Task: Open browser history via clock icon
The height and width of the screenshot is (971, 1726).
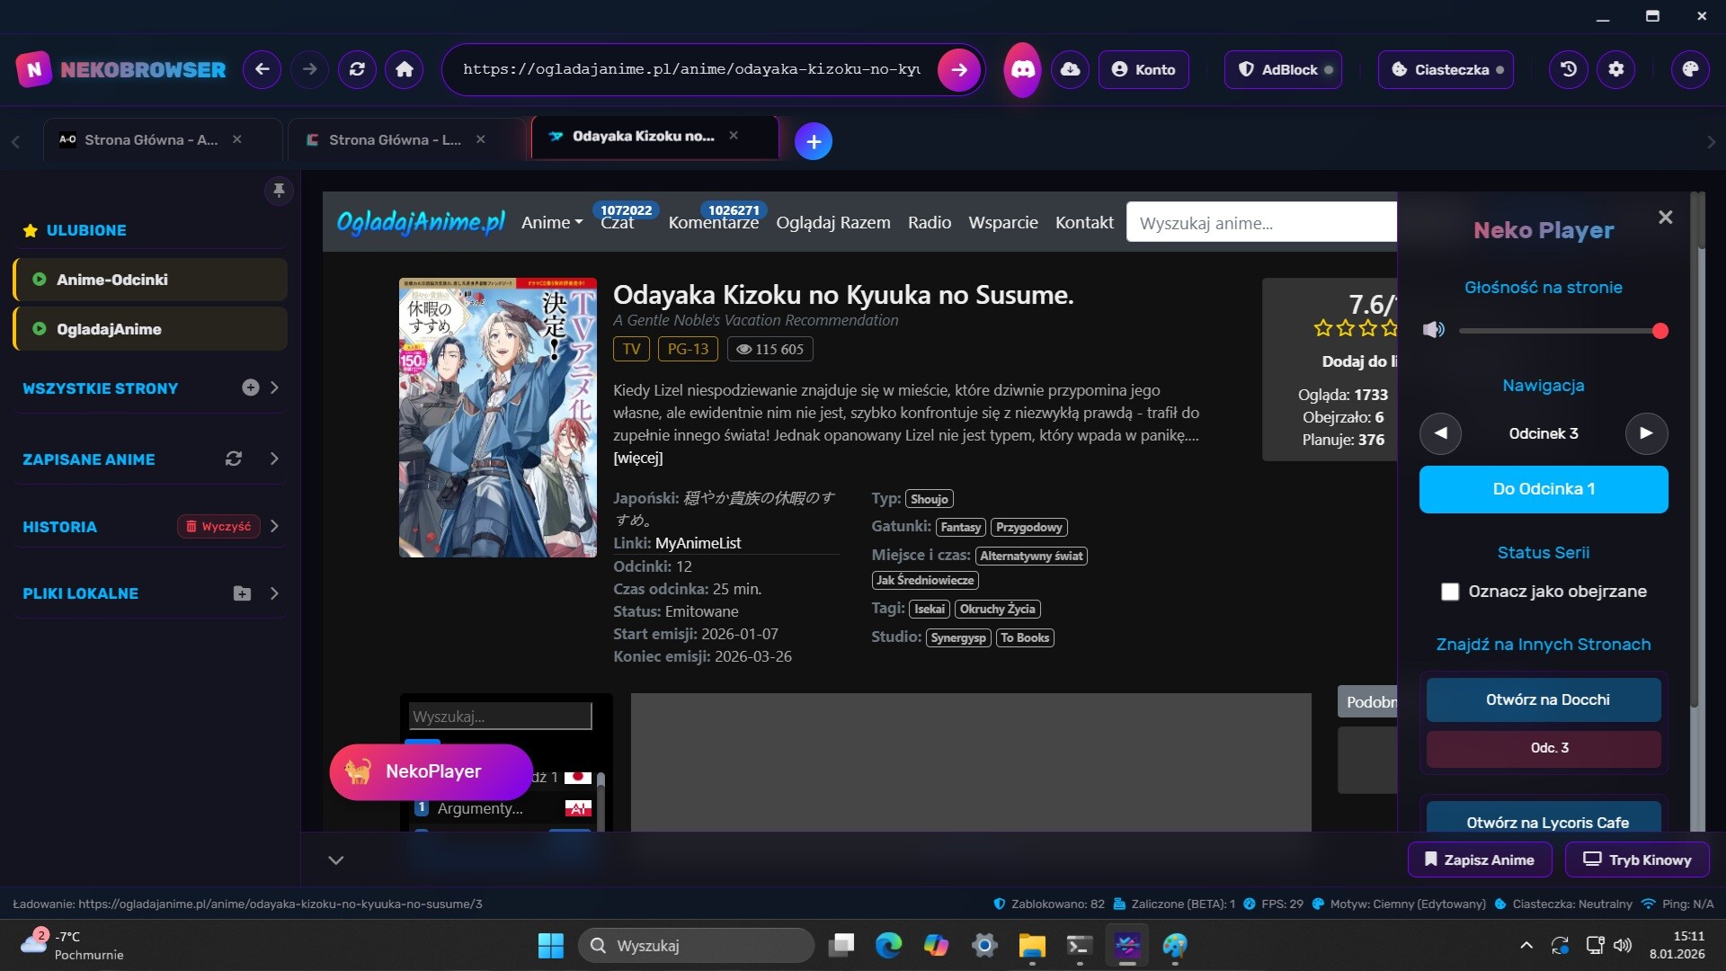Action: [x=1567, y=69]
